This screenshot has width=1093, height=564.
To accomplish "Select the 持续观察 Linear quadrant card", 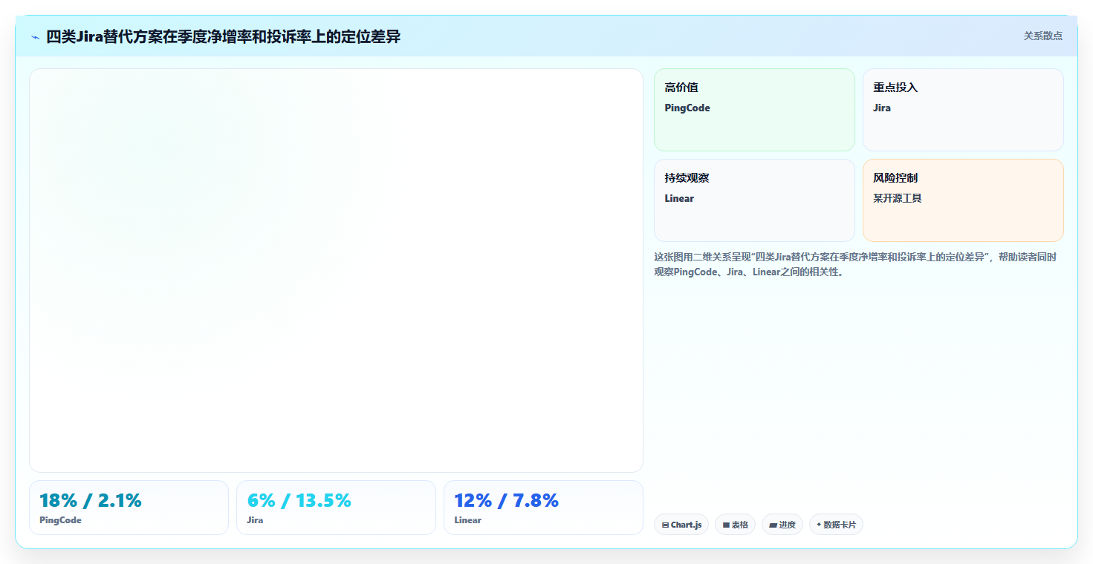I will point(754,200).
